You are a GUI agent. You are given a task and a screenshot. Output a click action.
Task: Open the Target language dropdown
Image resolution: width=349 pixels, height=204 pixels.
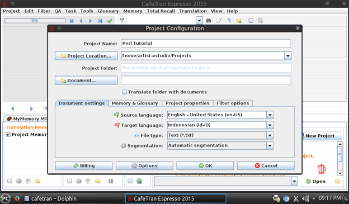(270, 125)
